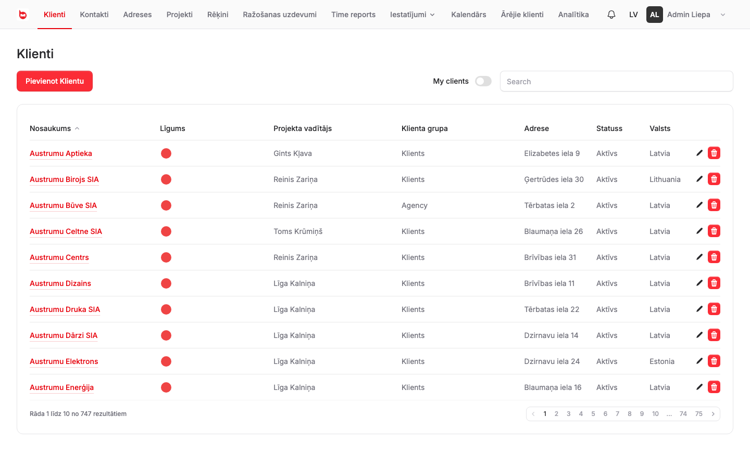The width and height of the screenshot is (750, 468).
Task: Go to next pagination page arrow
Action: click(713, 414)
